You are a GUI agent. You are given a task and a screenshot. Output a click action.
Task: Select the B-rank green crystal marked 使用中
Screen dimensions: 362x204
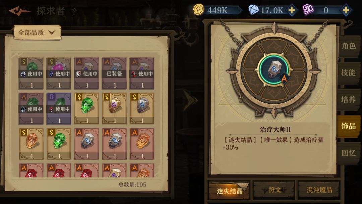pyautogui.click(x=59, y=108)
